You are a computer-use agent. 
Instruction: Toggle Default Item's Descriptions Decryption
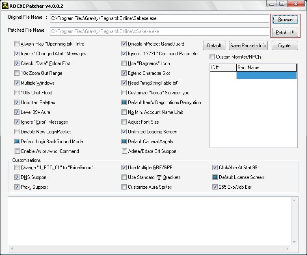coord(124,102)
